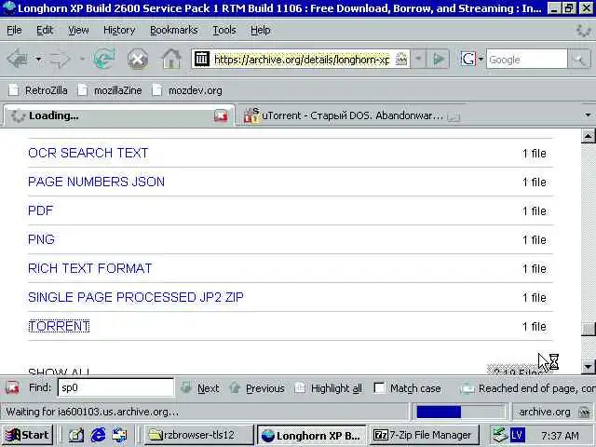
Task: Click the Forward arrow button
Action: [60, 60]
